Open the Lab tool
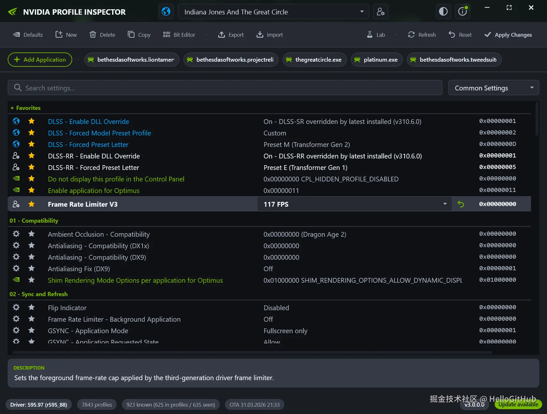The width and height of the screenshot is (547, 414). (376, 34)
